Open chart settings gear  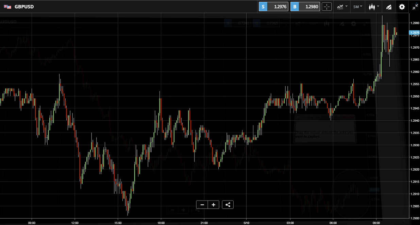[402, 6]
